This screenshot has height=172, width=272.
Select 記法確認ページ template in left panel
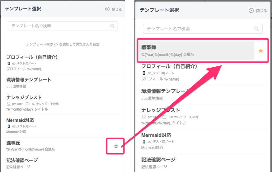coord(22,160)
